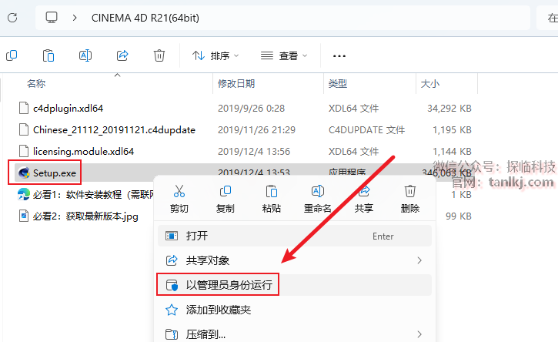This screenshot has height=342, width=558.
Task: Open the 排序 sort dropdown
Action: coord(216,56)
